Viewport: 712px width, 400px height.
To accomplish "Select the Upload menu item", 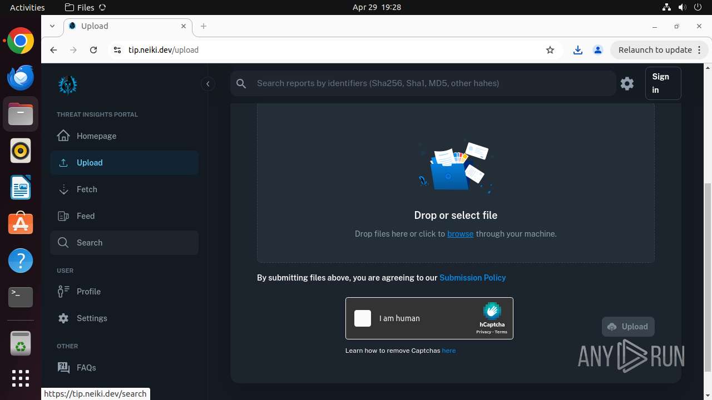I will (x=124, y=163).
